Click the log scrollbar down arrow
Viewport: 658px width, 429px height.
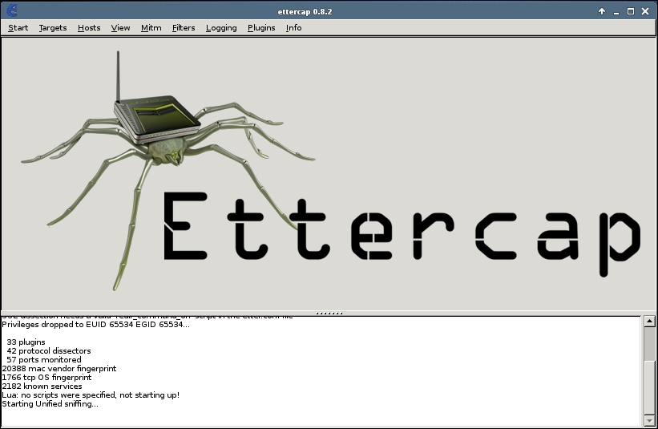tap(649, 420)
